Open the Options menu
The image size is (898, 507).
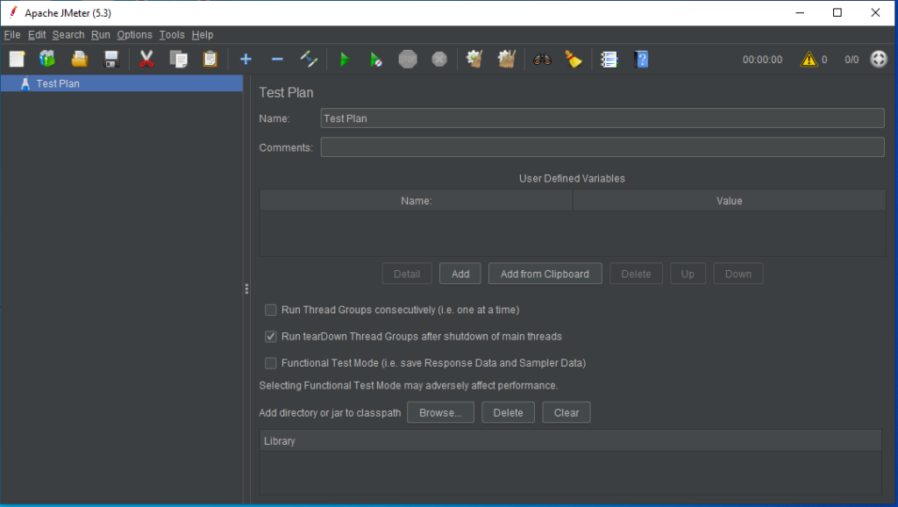(x=134, y=35)
